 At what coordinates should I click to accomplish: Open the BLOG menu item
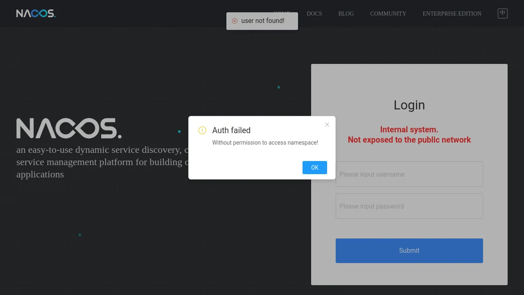(346, 14)
